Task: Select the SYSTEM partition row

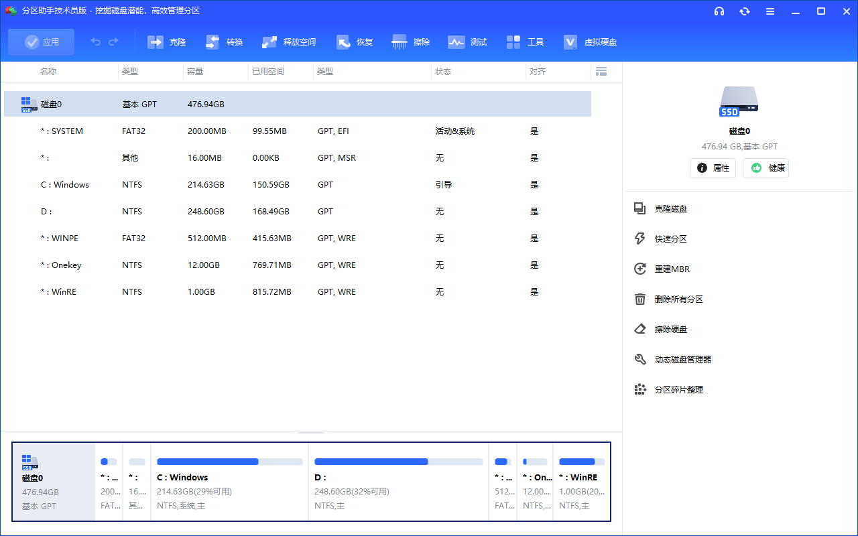Action: click(298, 131)
